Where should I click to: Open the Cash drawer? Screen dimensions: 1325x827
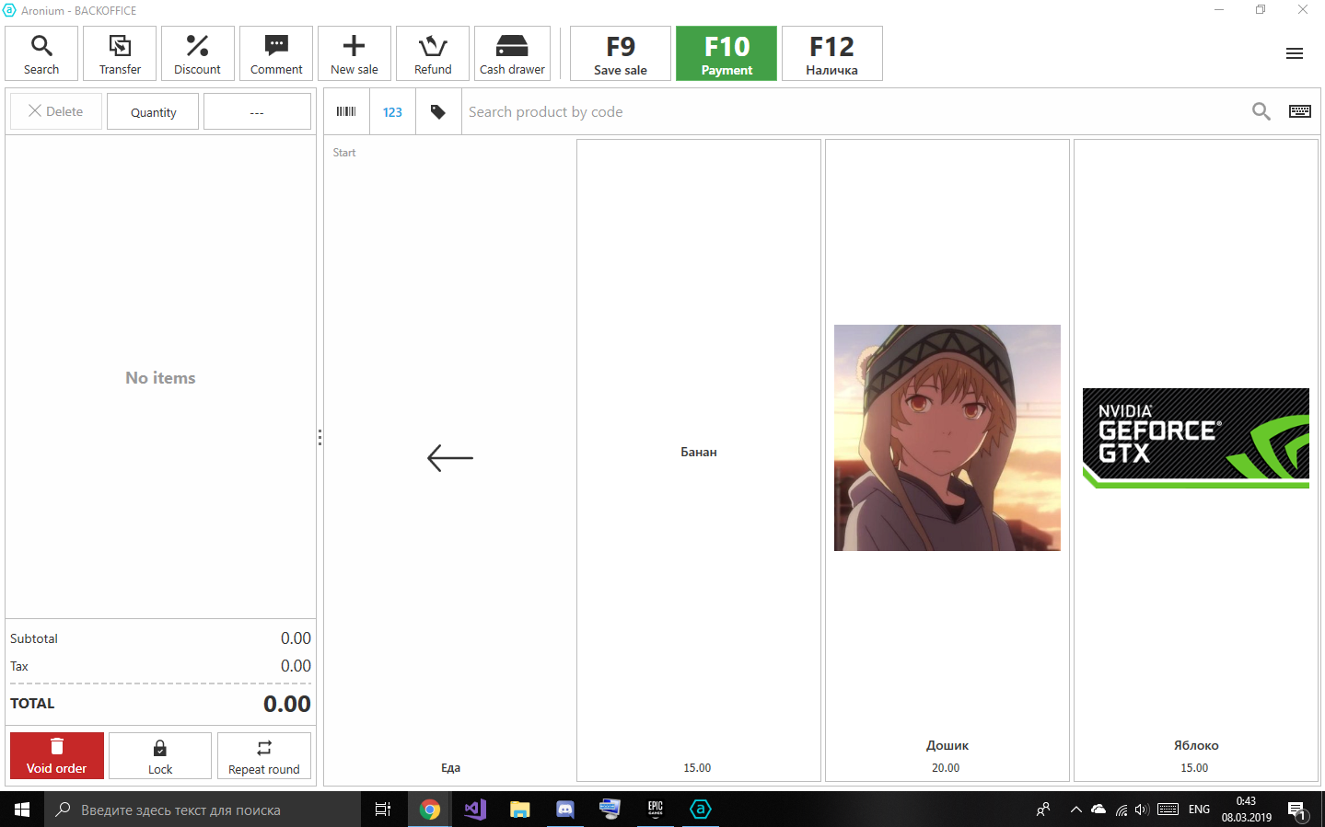512,54
